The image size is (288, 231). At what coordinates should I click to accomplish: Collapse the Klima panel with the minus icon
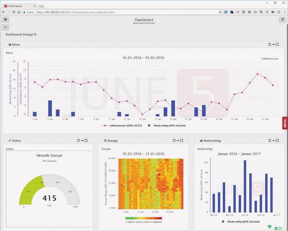tap(273, 44)
